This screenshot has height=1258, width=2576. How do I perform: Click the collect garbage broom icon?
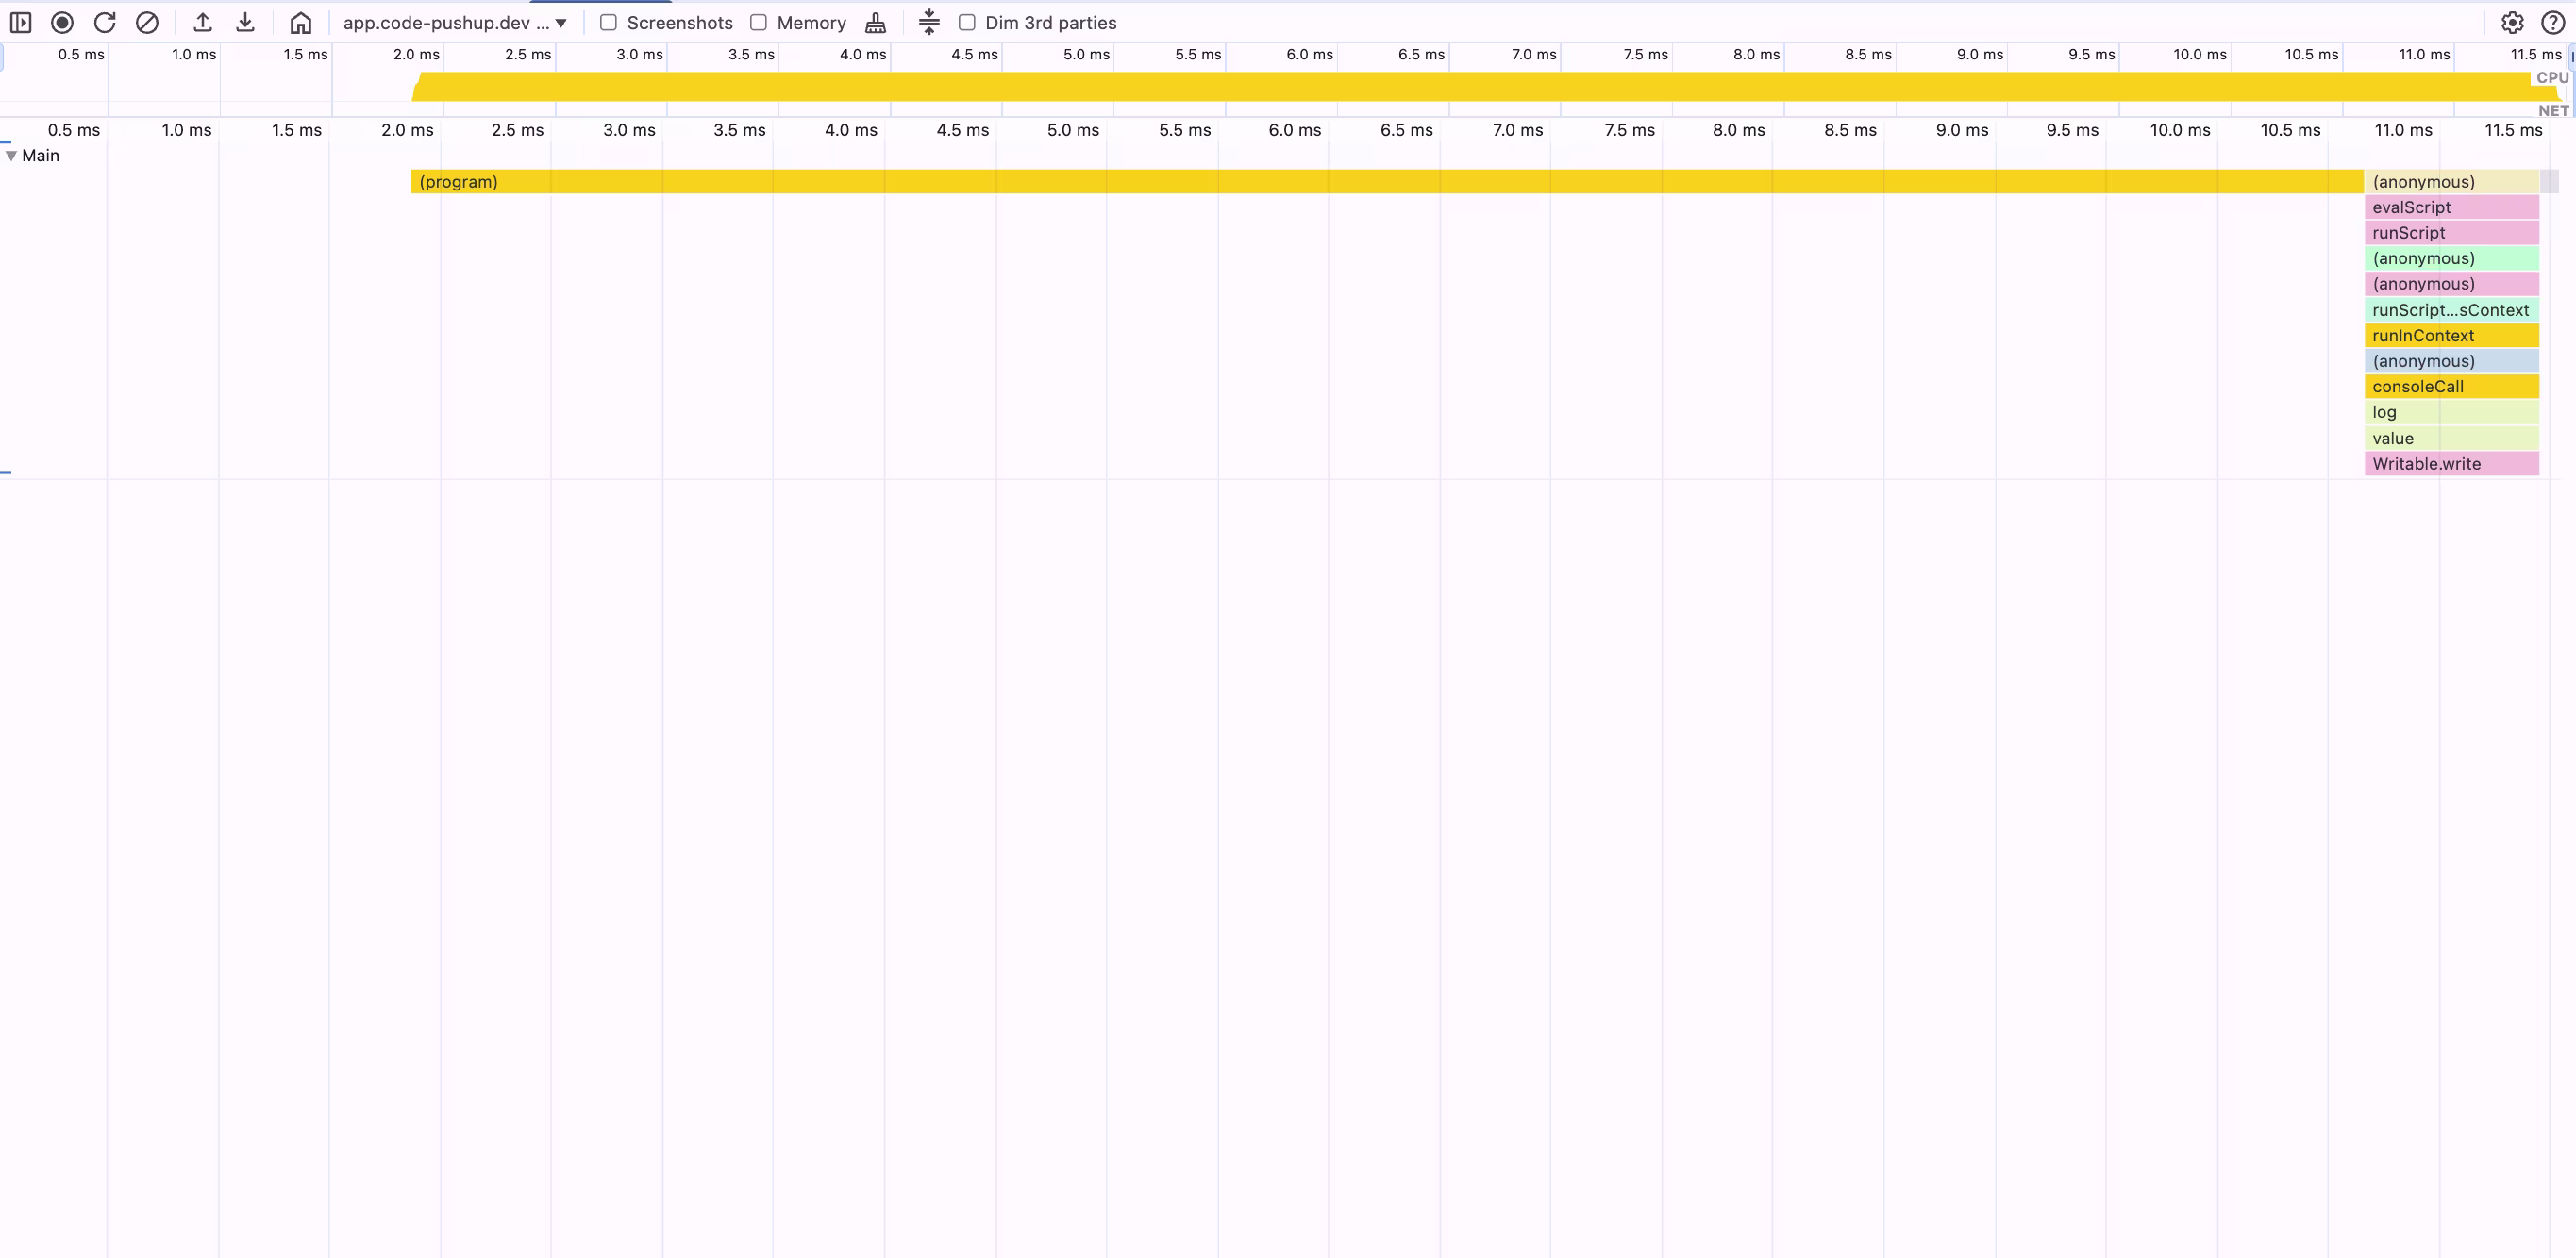875,22
